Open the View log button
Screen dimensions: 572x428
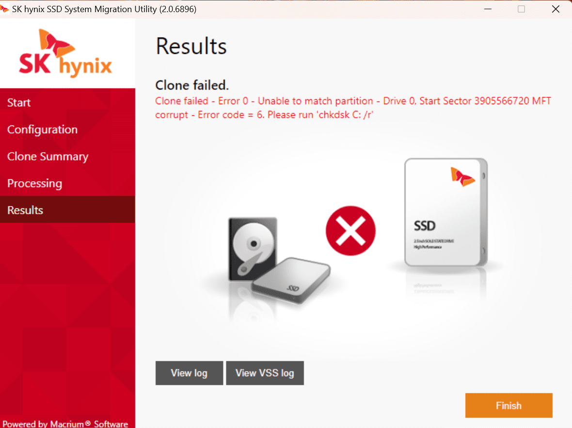pyautogui.click(x=189, y=373)
